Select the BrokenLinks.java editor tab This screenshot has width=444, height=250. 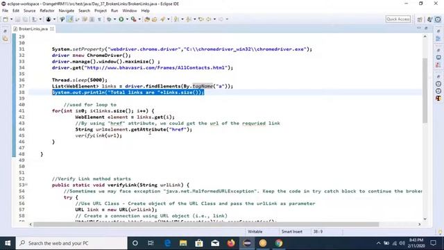[x=33, y=29]
